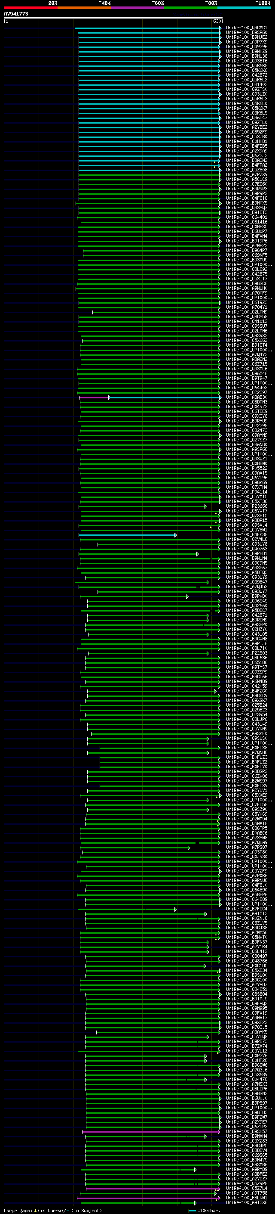Select label UniRef100_A9SP68
The image size is (275, 1214).
(246, 449)
